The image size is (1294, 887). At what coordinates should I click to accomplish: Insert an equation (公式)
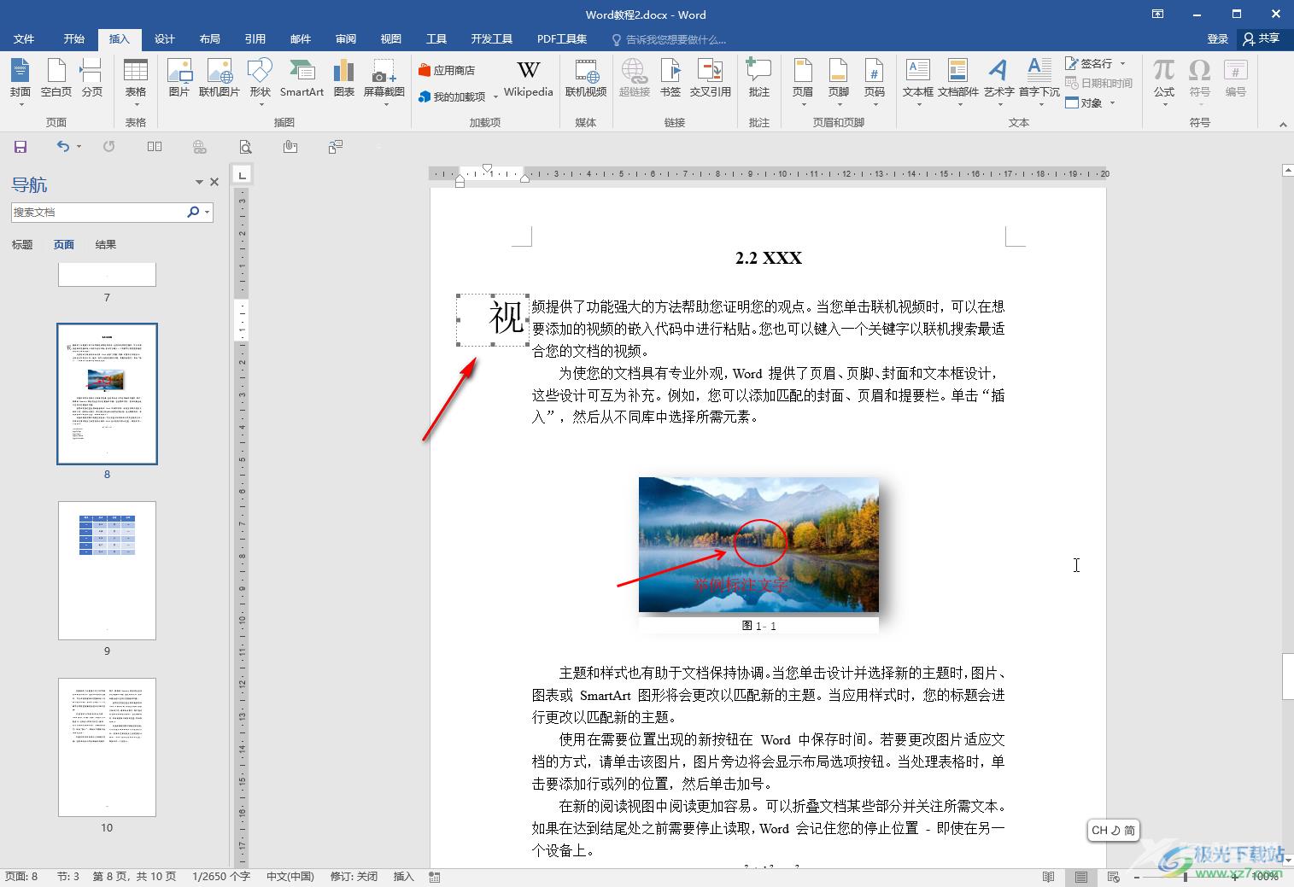pos(1164,81)
